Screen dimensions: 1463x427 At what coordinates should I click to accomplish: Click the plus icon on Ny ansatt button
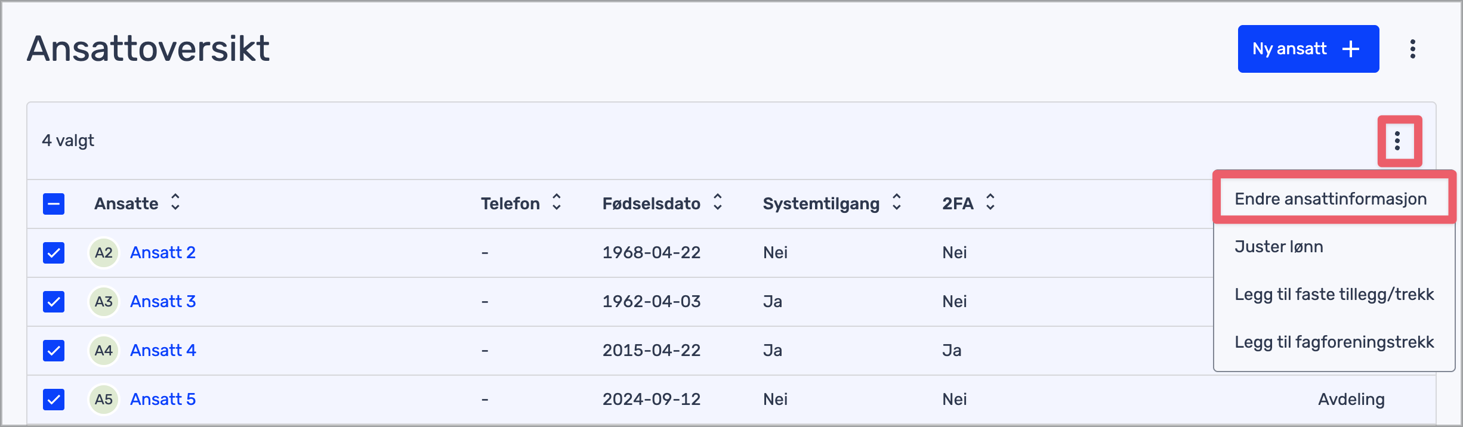click(x=1350, y=49)
